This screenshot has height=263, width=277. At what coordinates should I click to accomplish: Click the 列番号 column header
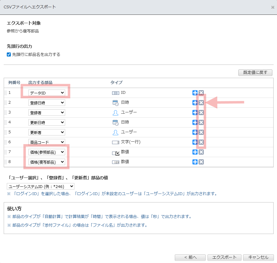14,82
